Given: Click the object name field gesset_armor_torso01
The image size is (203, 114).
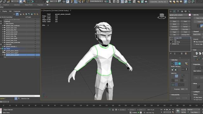Looking at the screenshot, I should pos(179,15).
